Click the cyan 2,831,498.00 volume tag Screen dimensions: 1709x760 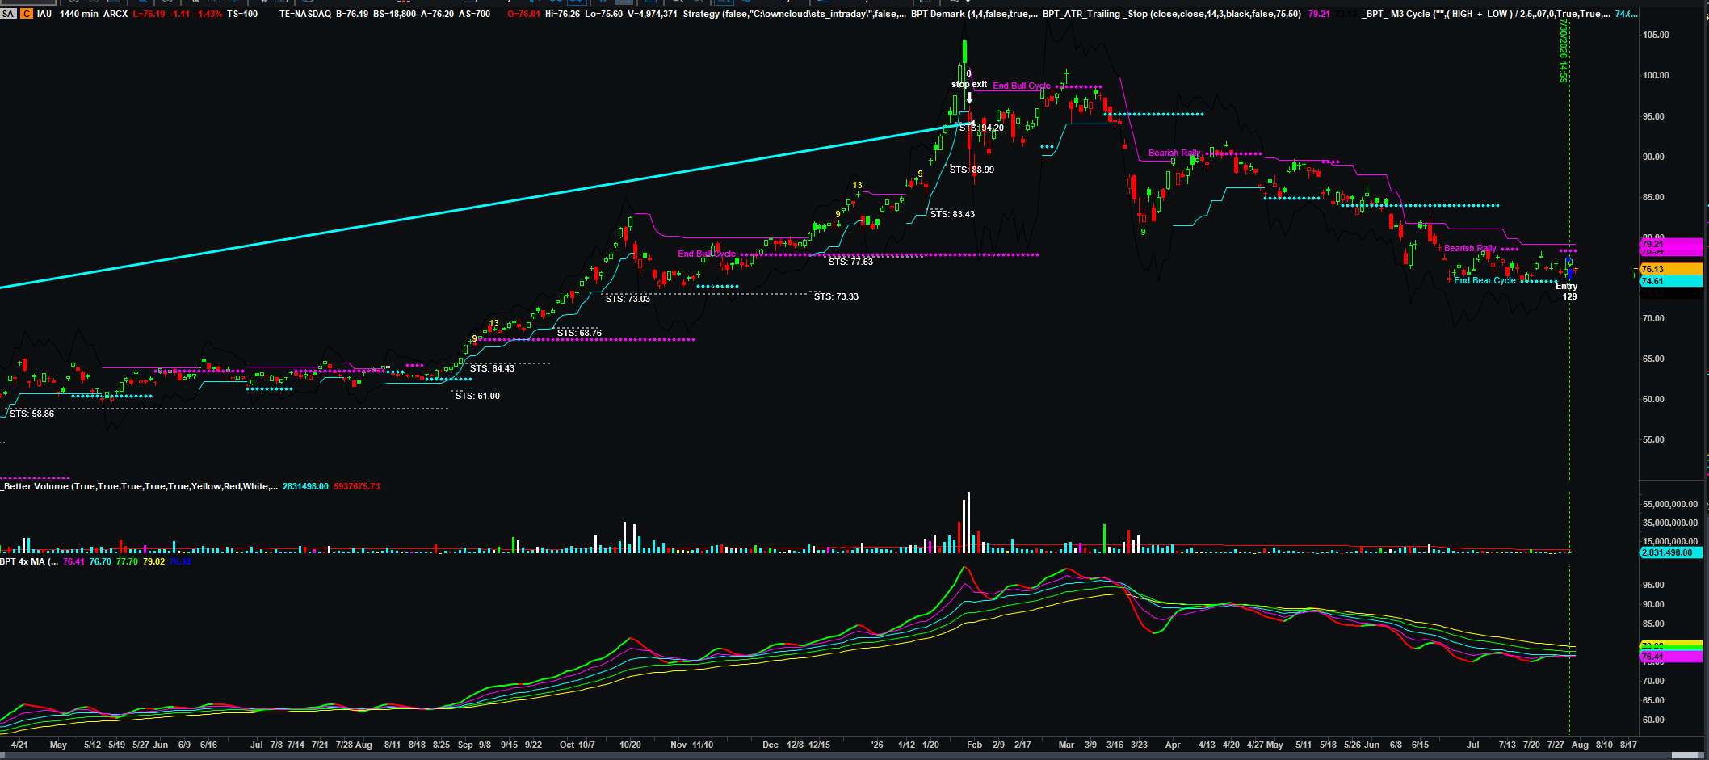pyautogui.click(x=1671, y=552)
